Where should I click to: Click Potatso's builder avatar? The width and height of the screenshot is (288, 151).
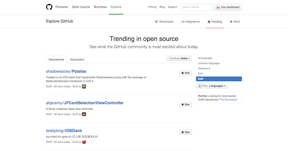(x=84, y=86)
